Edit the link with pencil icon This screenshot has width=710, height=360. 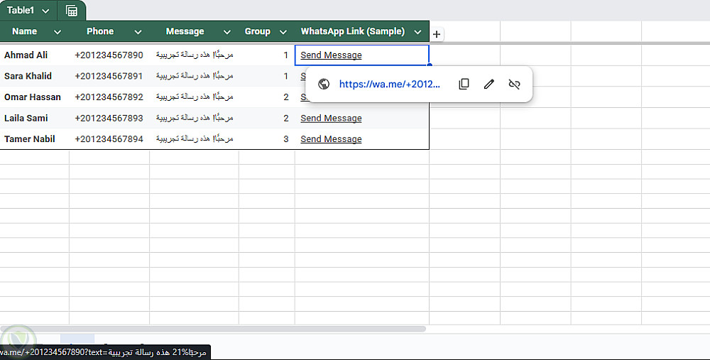(488, 84)
